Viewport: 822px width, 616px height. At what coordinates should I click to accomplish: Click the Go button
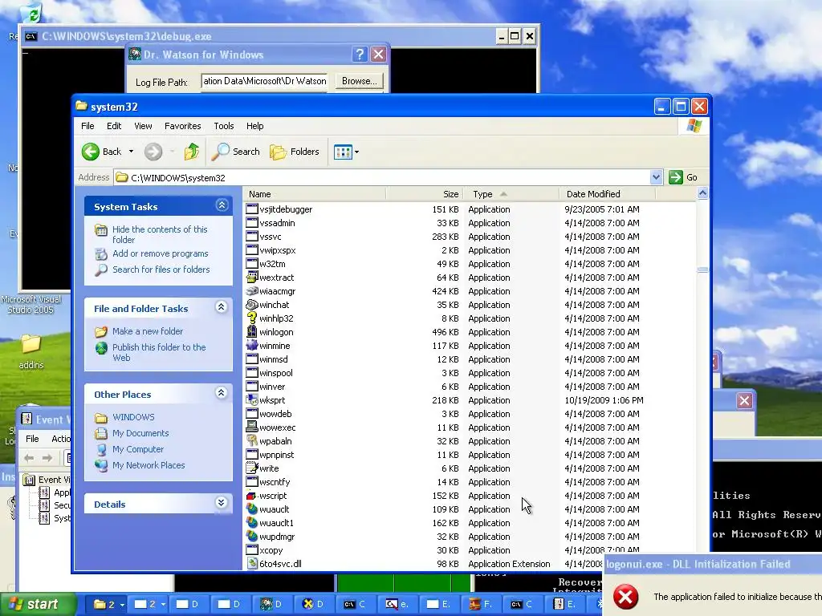click(x=684, y=177)
